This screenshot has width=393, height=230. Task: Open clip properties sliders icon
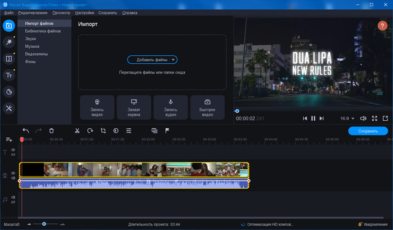pyautogui.click(x=128, y=131)
